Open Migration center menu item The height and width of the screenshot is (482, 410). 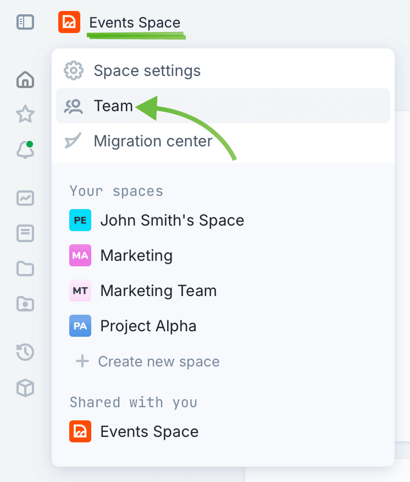pos(153,141)
